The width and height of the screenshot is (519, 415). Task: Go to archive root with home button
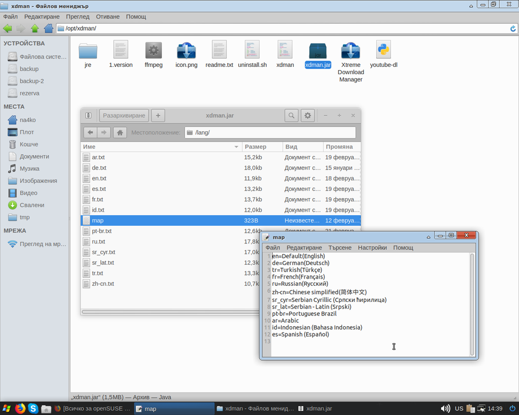[x=120, y=132]
